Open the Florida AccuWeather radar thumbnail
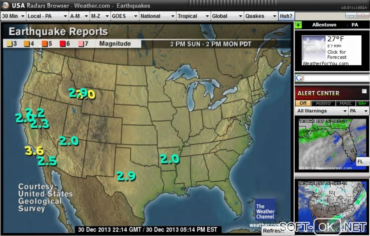The height and width of the screenshot is (236, 370). pos(332,144)
